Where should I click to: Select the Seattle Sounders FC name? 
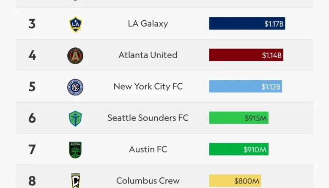[x=148, y=118]
